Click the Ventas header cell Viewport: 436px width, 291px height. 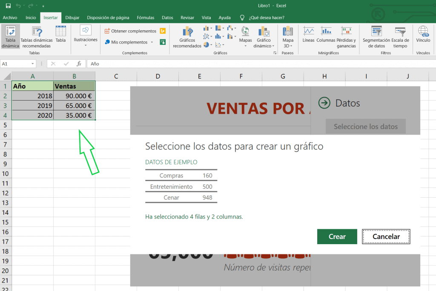[74, 86]
